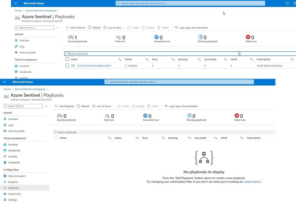
Task: Click Delete in the lower window toolbar
Action: (x=153, y=106)
